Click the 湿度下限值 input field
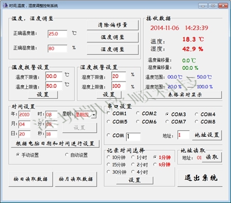Screen dimensions: 231x203 tap(119, 76)
